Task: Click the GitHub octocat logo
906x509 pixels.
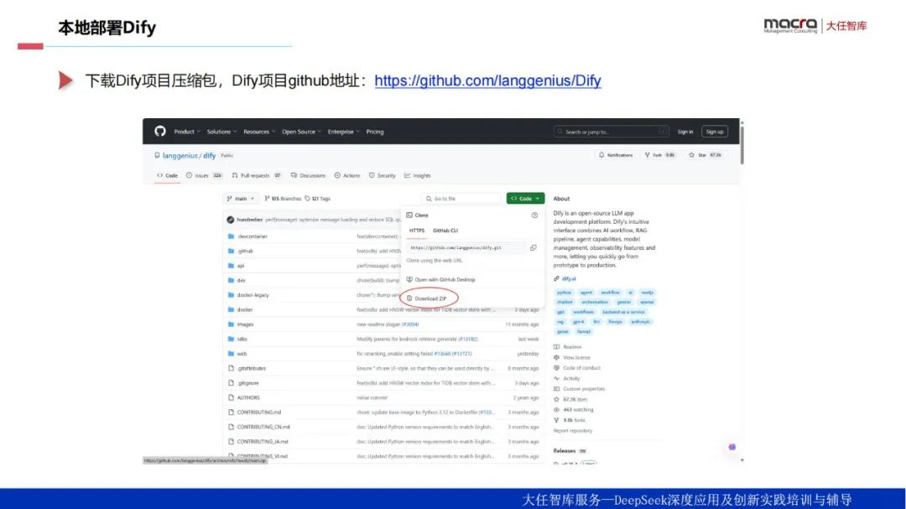Action: tap(160, 131)
